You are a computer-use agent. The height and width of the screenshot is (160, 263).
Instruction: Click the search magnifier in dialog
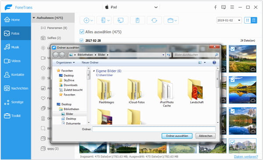pos(217,55)
